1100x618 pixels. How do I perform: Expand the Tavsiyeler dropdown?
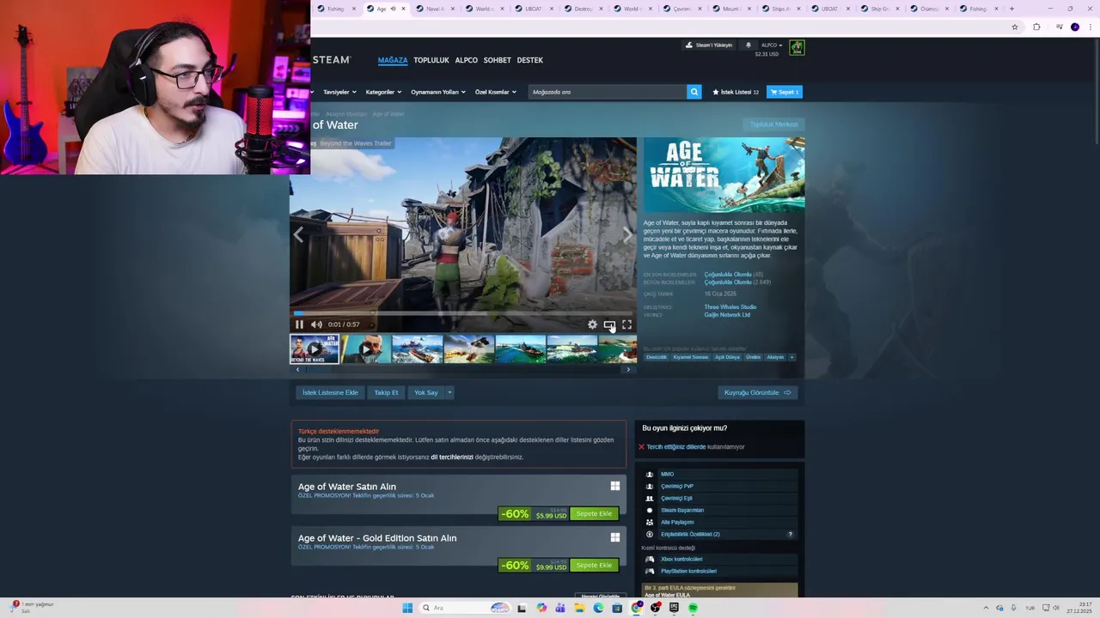(339, 92)
